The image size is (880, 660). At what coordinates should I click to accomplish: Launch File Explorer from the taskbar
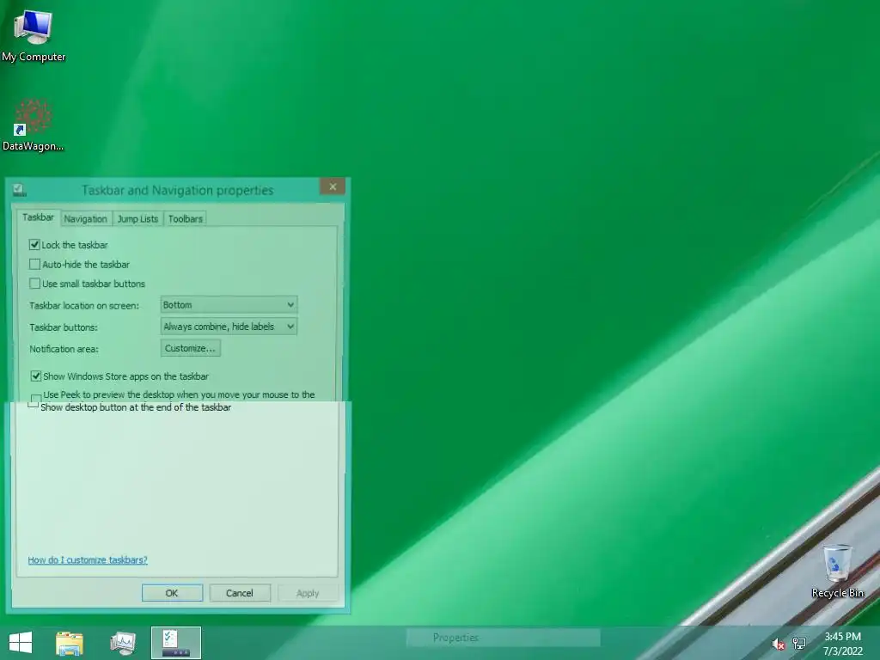point(70,643)
